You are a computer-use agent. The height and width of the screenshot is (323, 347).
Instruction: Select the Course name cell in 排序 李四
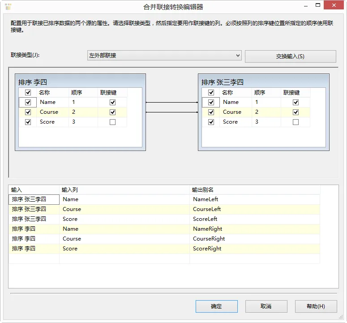53,112
